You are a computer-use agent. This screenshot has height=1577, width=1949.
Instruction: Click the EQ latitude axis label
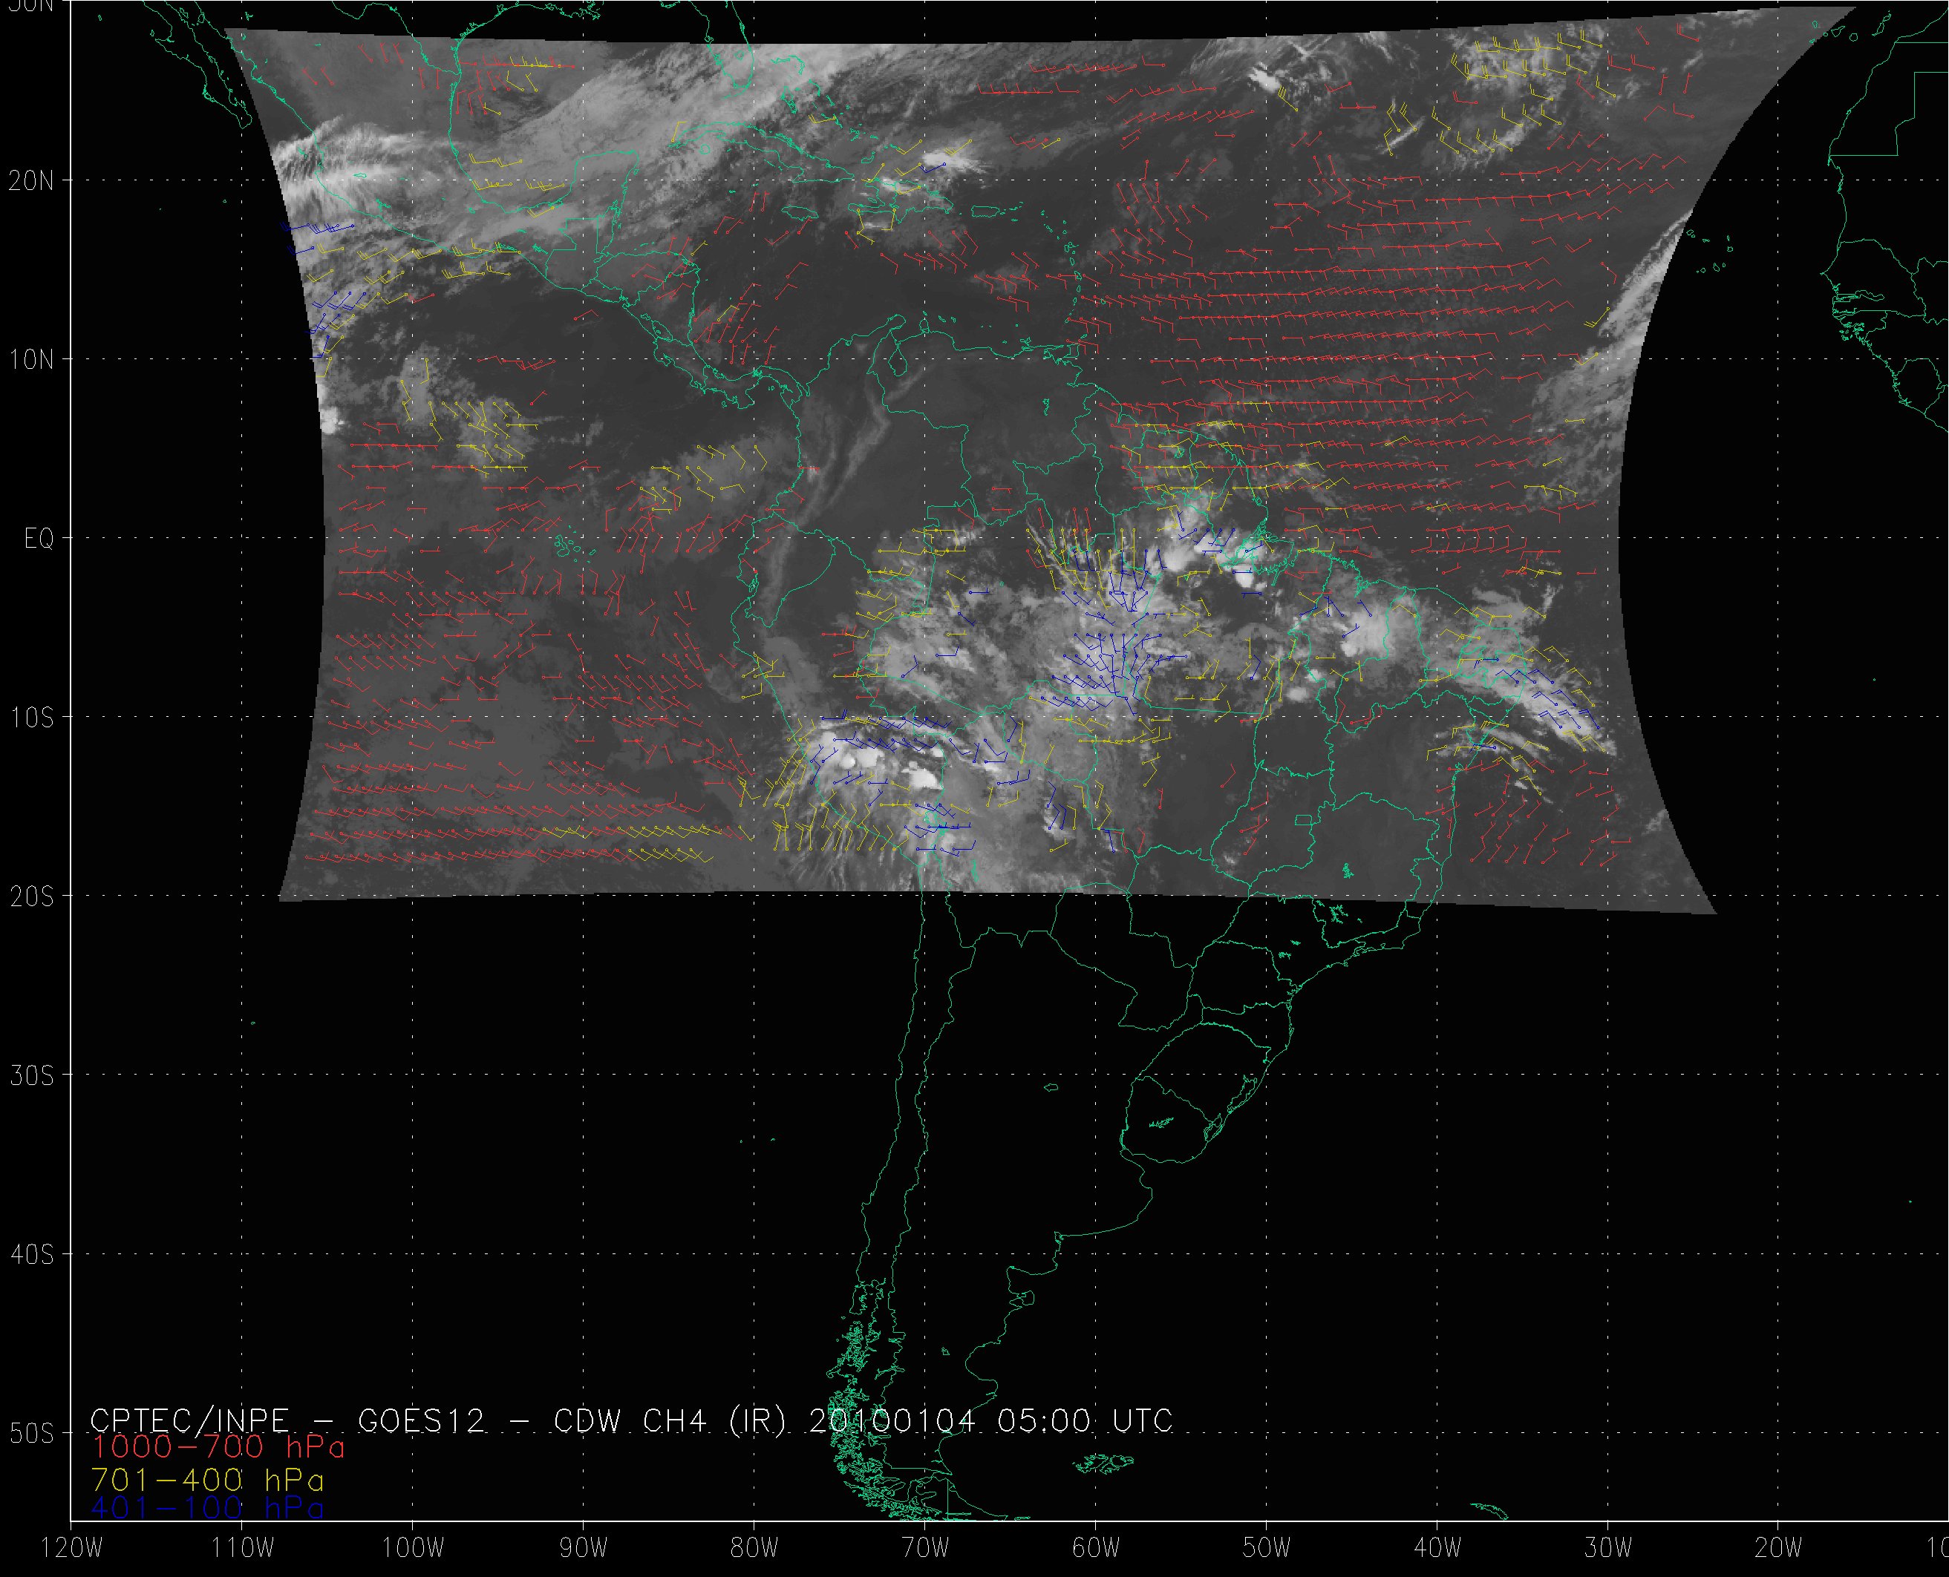(x=39, y=539)
